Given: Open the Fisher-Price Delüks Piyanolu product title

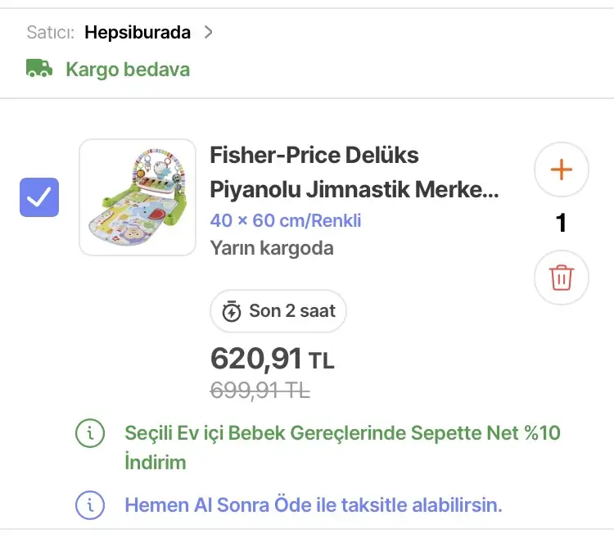Looking at the screenshot, I should pyautogui.click(x=354, y=172).
